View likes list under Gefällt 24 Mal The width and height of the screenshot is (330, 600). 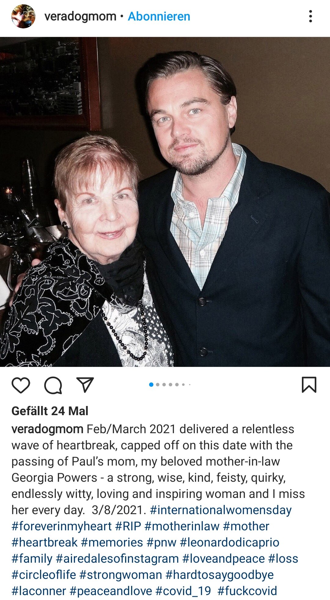click(50, 411)
